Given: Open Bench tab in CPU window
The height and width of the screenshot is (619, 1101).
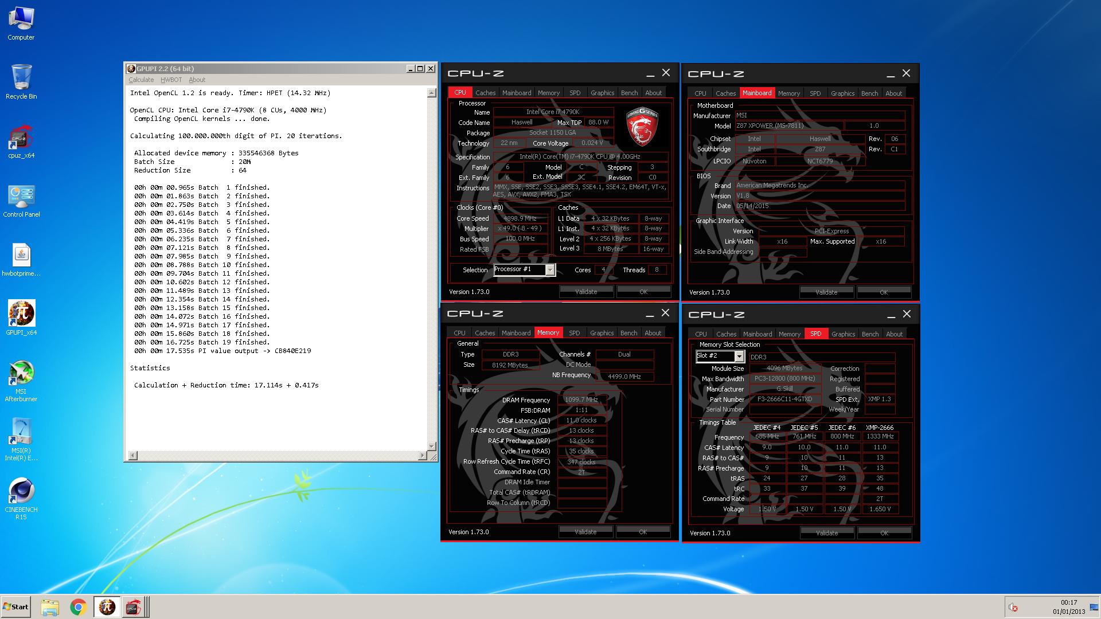Looking at the screenshot, I should (629, 93).
